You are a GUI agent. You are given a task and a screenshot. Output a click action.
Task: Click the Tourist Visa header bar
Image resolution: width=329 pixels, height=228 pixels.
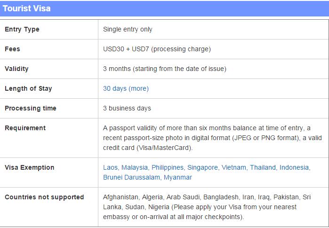point(165,8)
